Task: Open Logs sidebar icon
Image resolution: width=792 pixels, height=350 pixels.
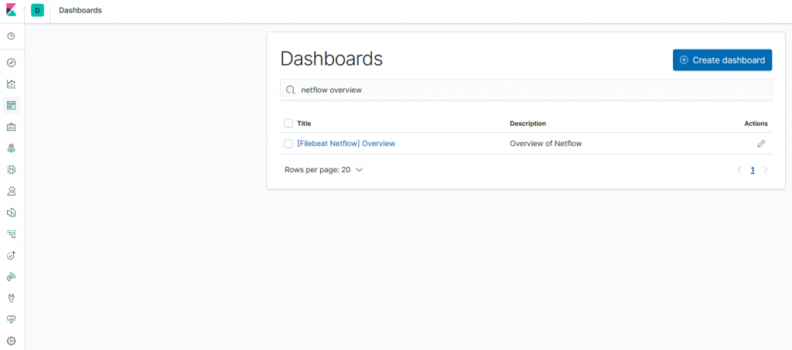Action: (x=11, y=212)
